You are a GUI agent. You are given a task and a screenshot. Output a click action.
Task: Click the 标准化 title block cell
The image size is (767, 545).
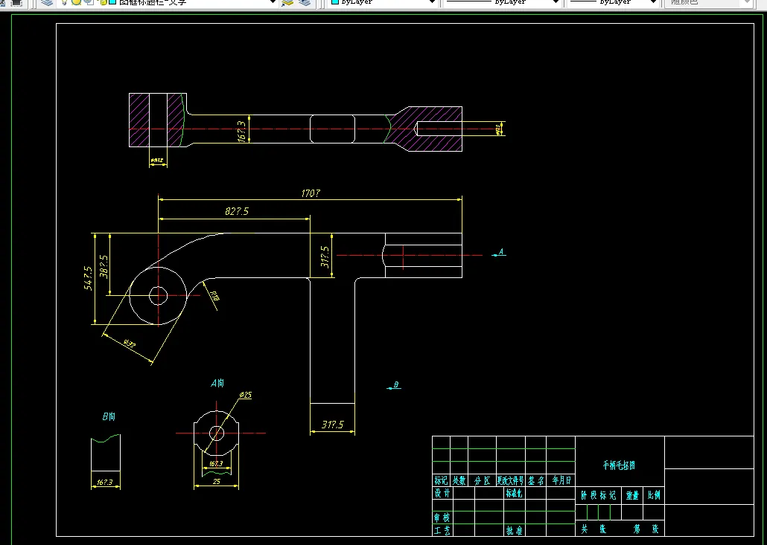(514, 493)
